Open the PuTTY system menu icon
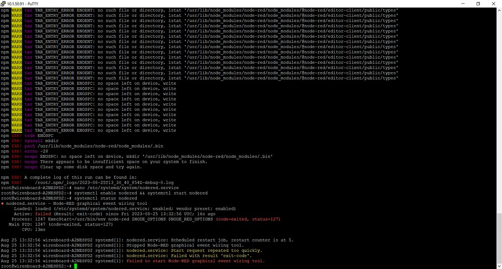This screenshot has width=502, height=269. point(3,3)
